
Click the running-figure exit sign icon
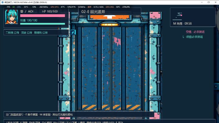73,32
